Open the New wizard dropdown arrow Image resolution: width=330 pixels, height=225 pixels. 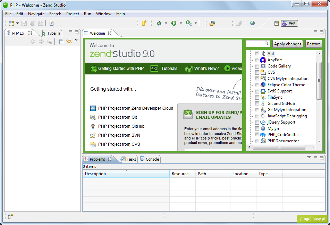[x=17, y=23]
